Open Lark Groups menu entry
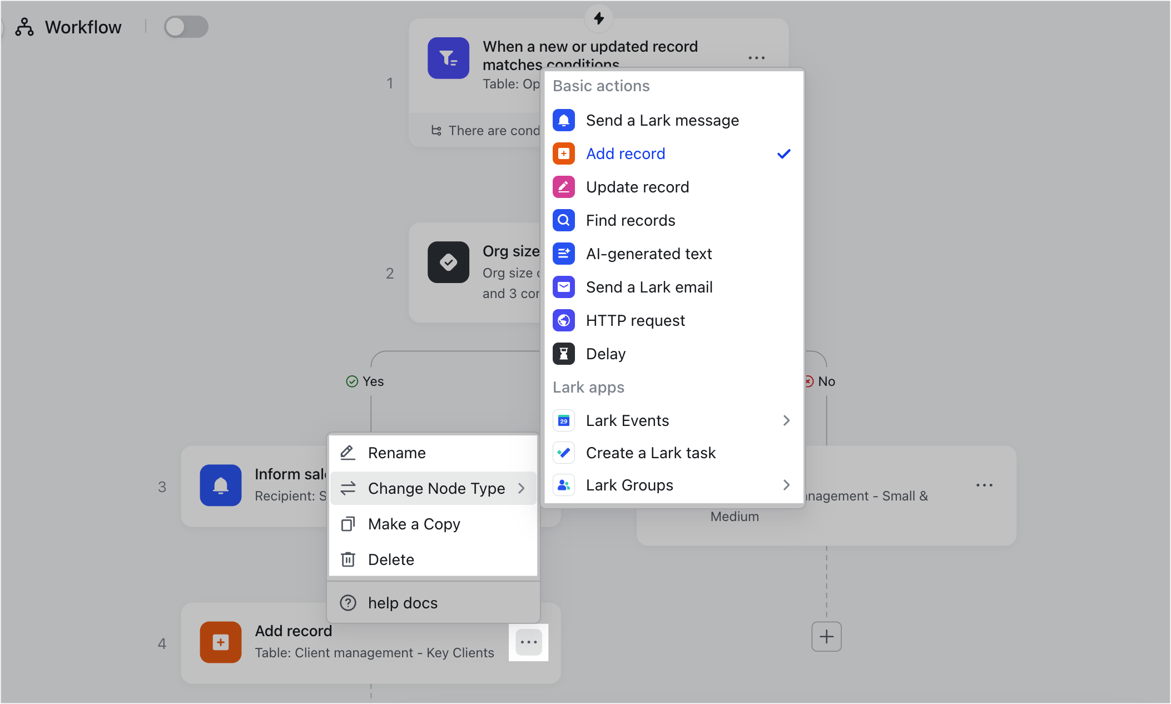This screenshot has height=704, width=1171. click(674, 485)
